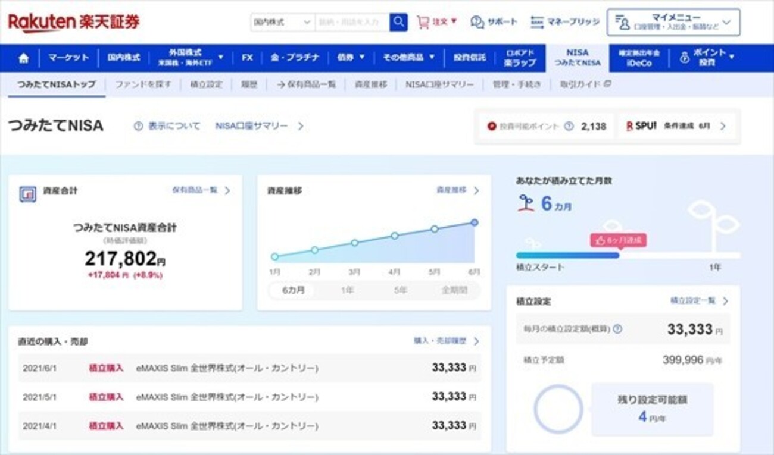This screenshot has width=774, height=455.
Task: Open the shopping cart 注文 icon
Action: [423, 22]
